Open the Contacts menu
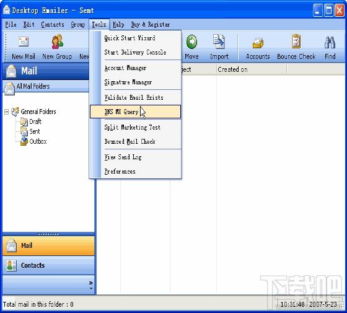Image resolution: width=347 pixels, height=313 pixels. pos(53,24)
